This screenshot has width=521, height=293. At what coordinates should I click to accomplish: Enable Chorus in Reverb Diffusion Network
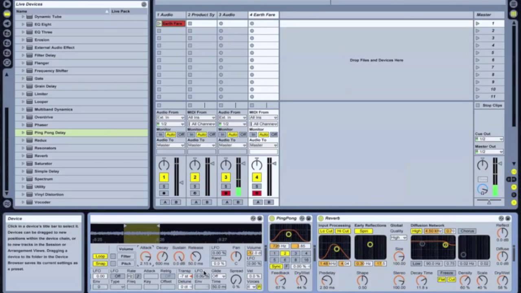click(467, 231)
